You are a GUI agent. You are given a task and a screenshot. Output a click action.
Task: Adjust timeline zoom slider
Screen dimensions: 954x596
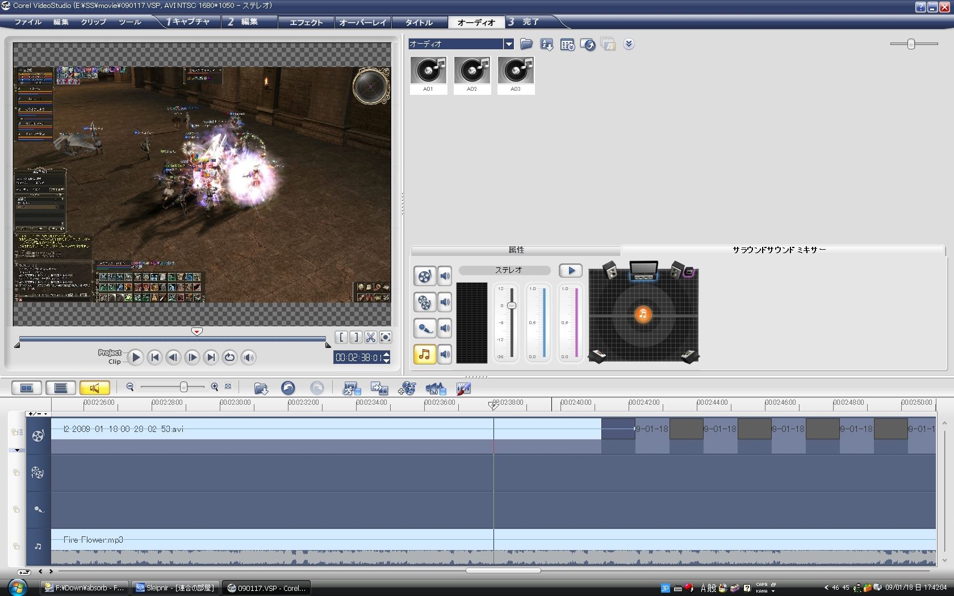click(183, 387)
